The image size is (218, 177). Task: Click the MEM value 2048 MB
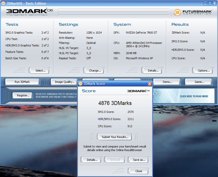click(x=131, y=53)
